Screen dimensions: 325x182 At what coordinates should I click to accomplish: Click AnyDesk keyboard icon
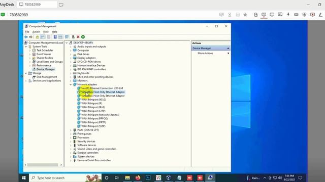click(x=296, y=15)
